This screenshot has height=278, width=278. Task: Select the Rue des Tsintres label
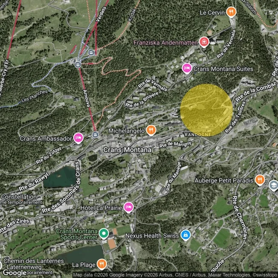point(235,117)
